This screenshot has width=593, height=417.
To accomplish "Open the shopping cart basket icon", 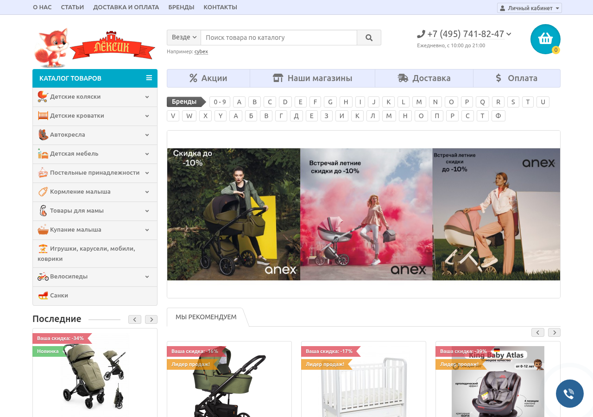I will click(545, 39).
